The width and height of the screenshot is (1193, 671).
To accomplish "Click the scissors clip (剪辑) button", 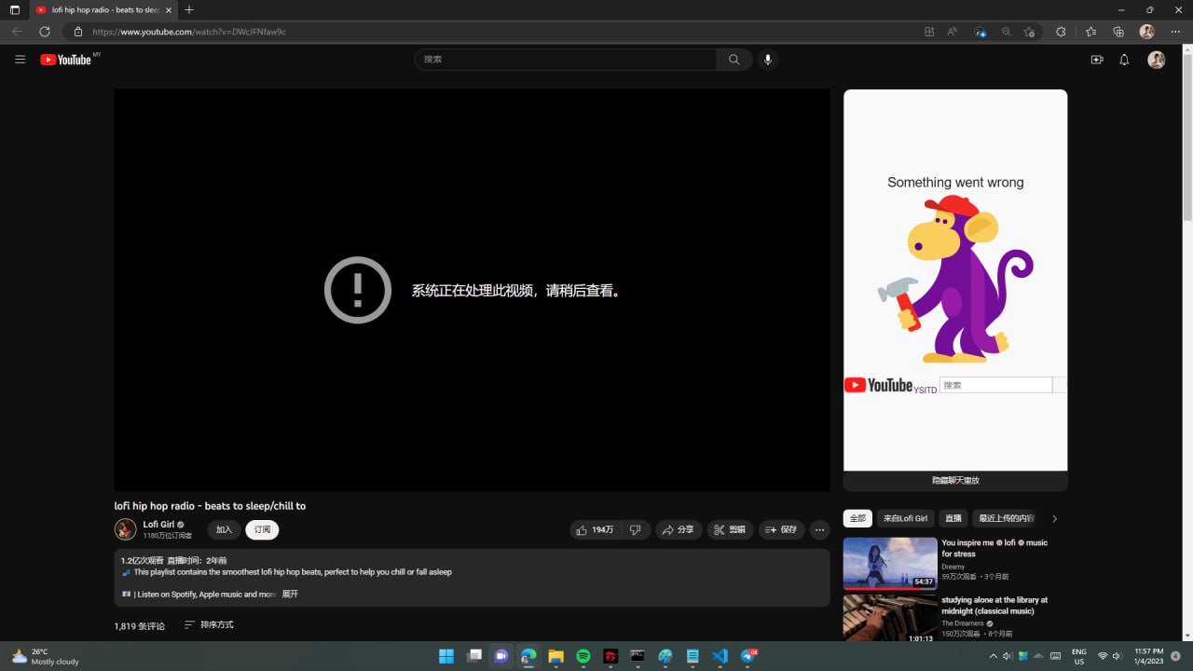I will point(730,529).
